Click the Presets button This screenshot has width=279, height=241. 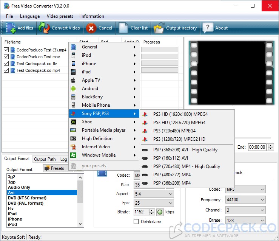pyautogui.click(x=56, y=168)
